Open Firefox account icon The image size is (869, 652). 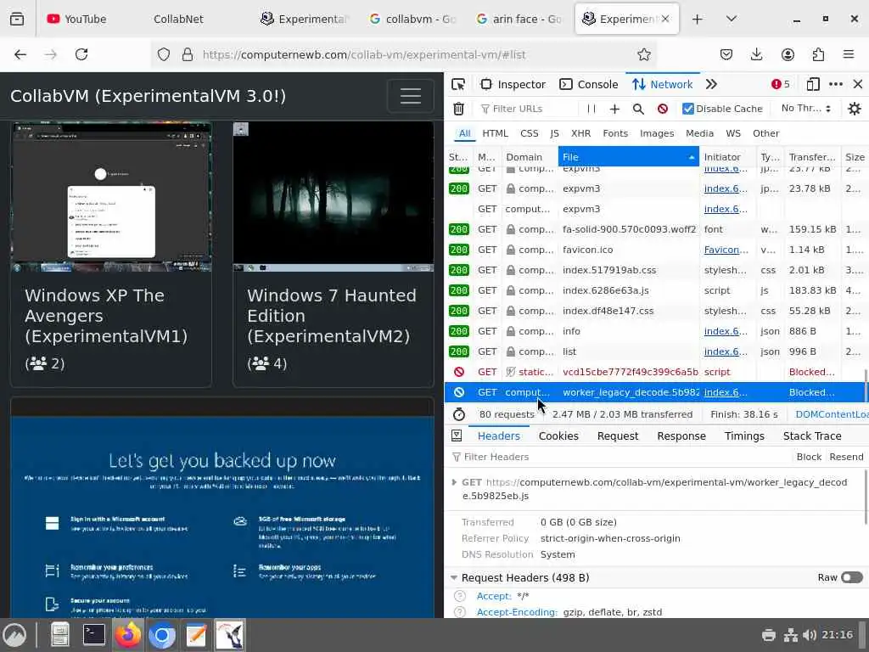788,54
